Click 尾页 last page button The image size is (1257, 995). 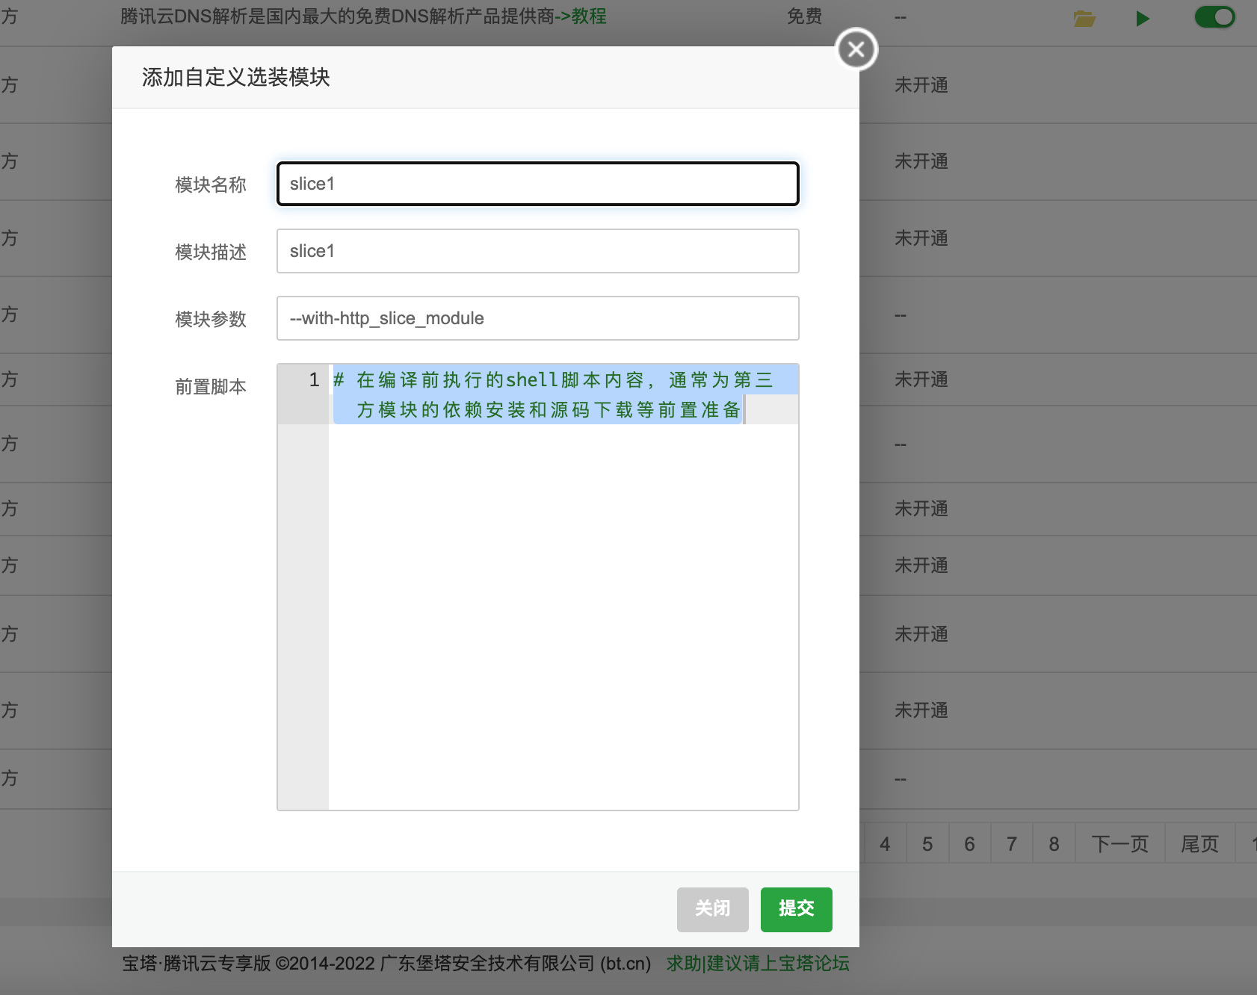[1199, 843]
